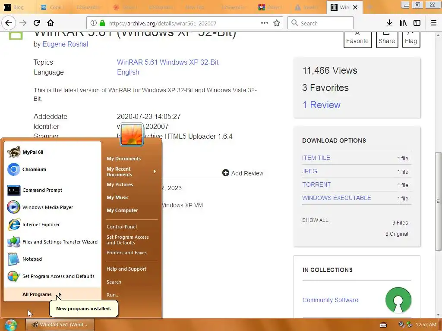The width and height of the screenshot is (442, 331).
Task: Open the Library toolbar icon
Action: point(403,23)
